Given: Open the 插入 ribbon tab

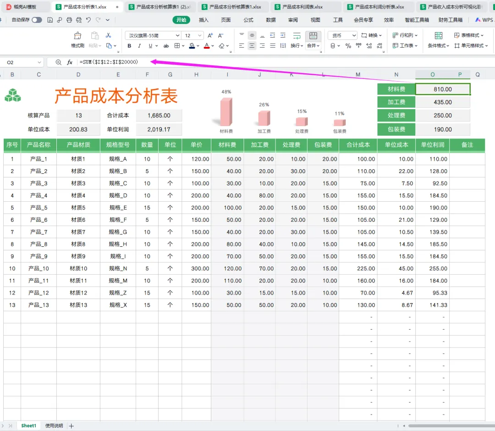Looking at the screenshot, I should [x=203, y=20].
